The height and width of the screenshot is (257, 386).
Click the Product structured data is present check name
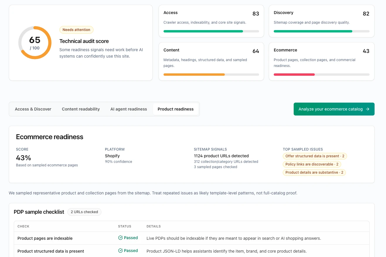(x=51, y=251)
